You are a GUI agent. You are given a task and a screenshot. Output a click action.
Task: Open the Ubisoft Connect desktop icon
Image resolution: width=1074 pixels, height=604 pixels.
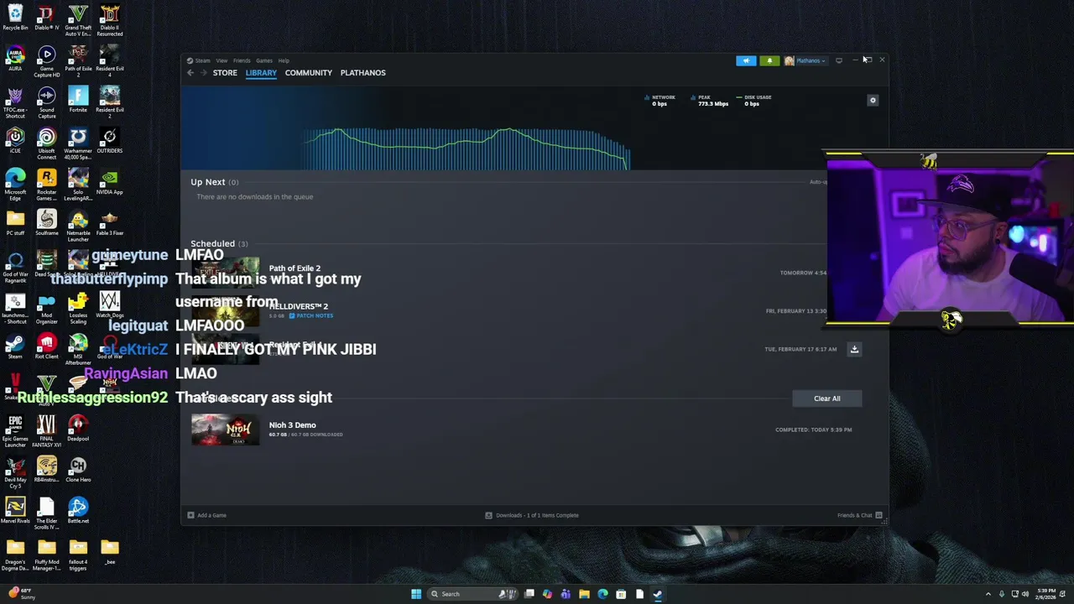click(x=46, y=144)
